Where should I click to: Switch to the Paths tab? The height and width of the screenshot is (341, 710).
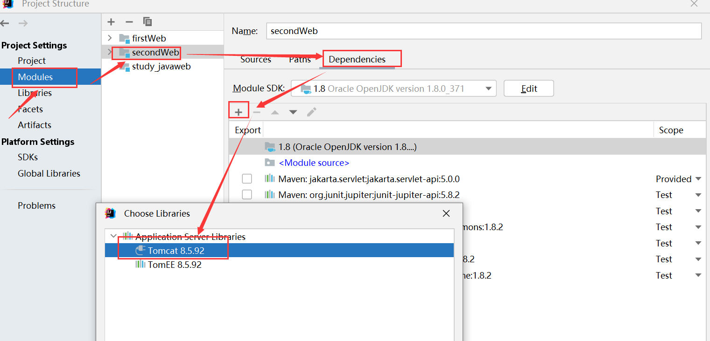300,59
